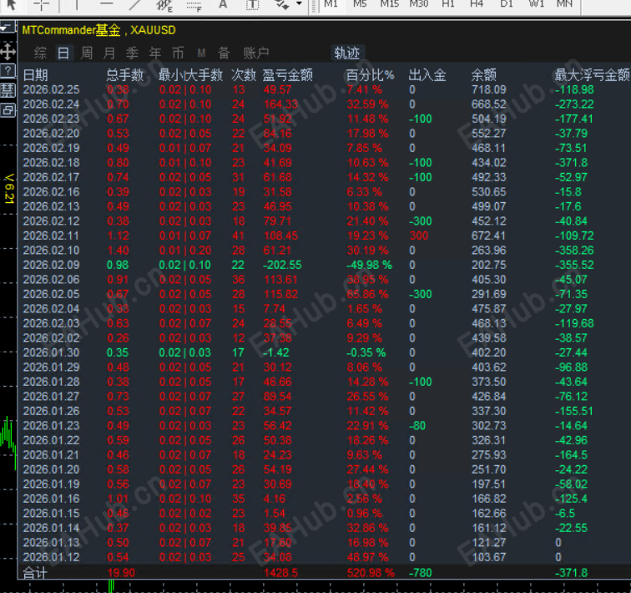This screenshot has width=631, height=593.
Task: Click the 总手数 column header
Action: click(124, 75)
